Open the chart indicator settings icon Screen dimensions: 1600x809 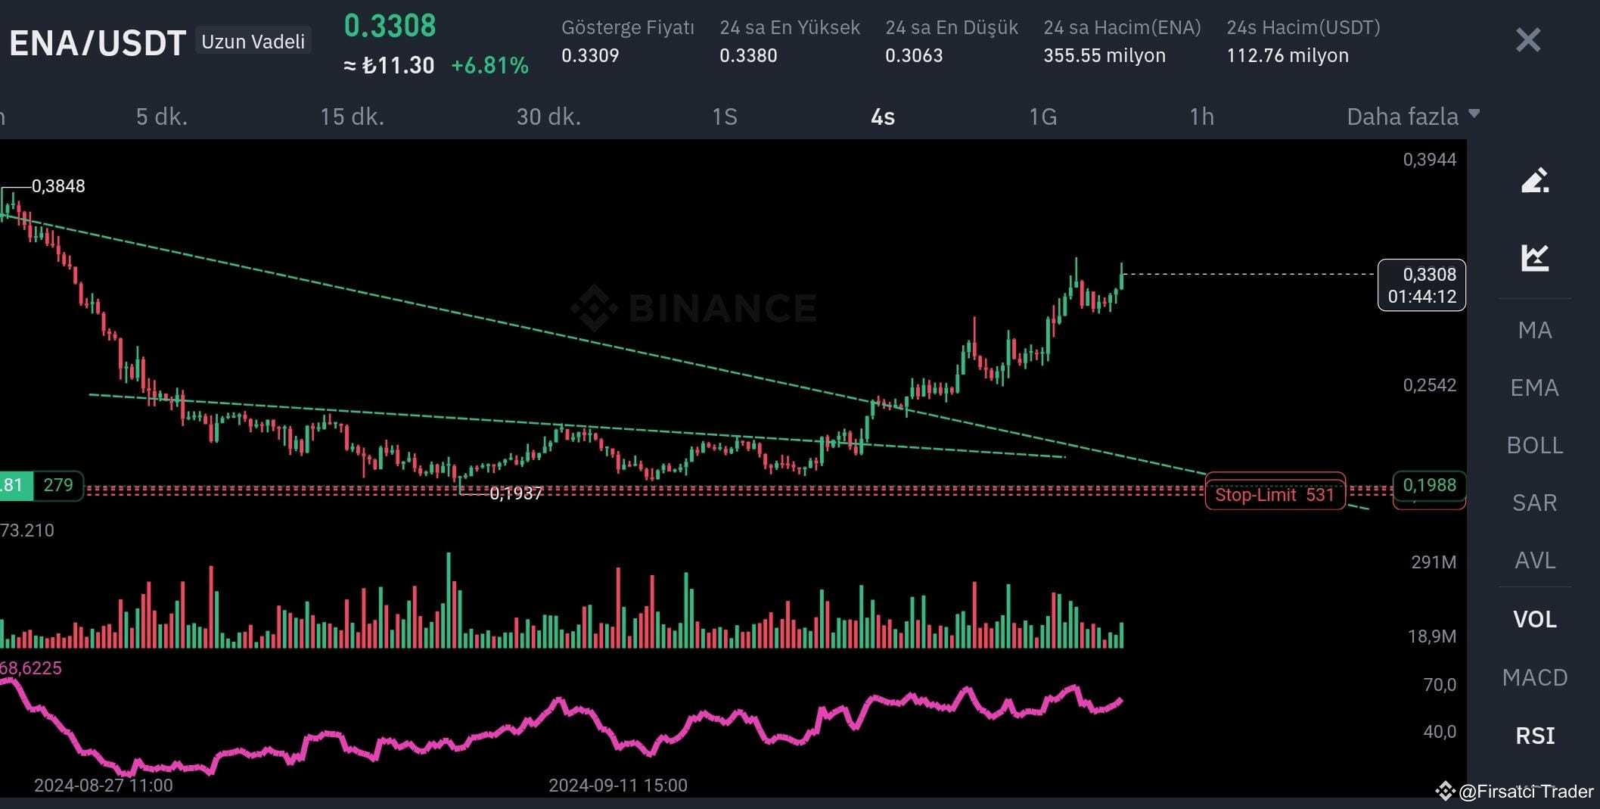[1535, 257]
